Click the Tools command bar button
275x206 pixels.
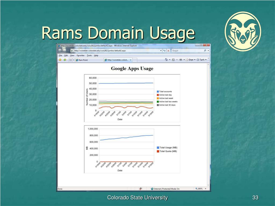202,60
